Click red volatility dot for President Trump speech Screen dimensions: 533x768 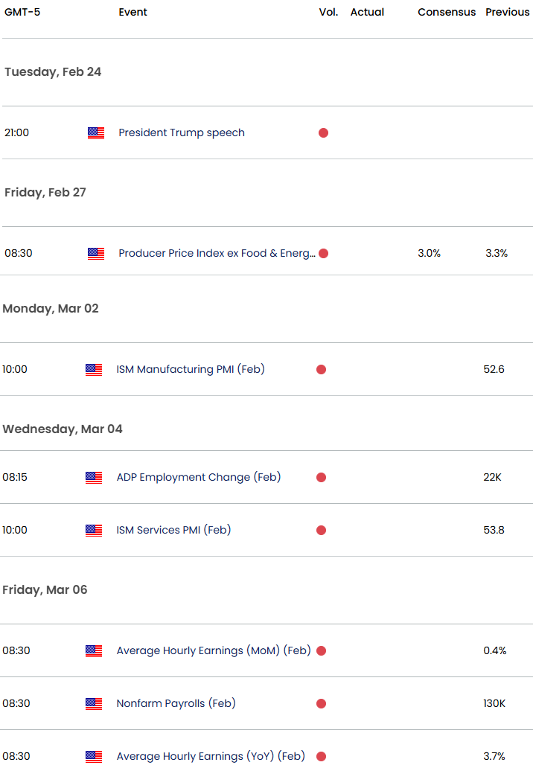tap(323, 133)
